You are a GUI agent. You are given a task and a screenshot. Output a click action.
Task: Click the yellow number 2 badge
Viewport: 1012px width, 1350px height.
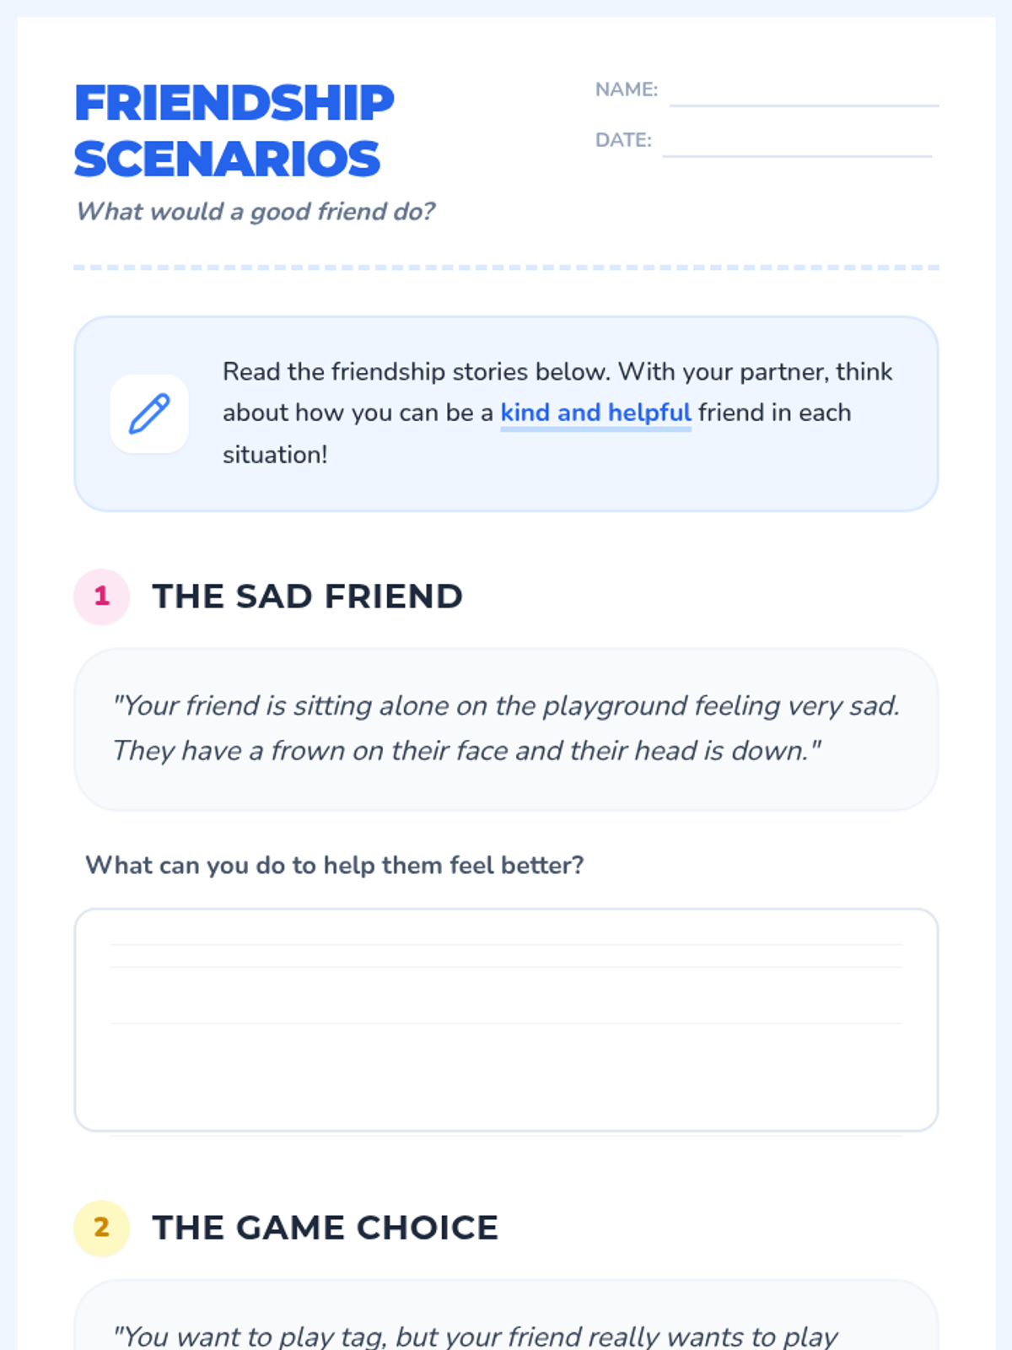pos(101,1228)
